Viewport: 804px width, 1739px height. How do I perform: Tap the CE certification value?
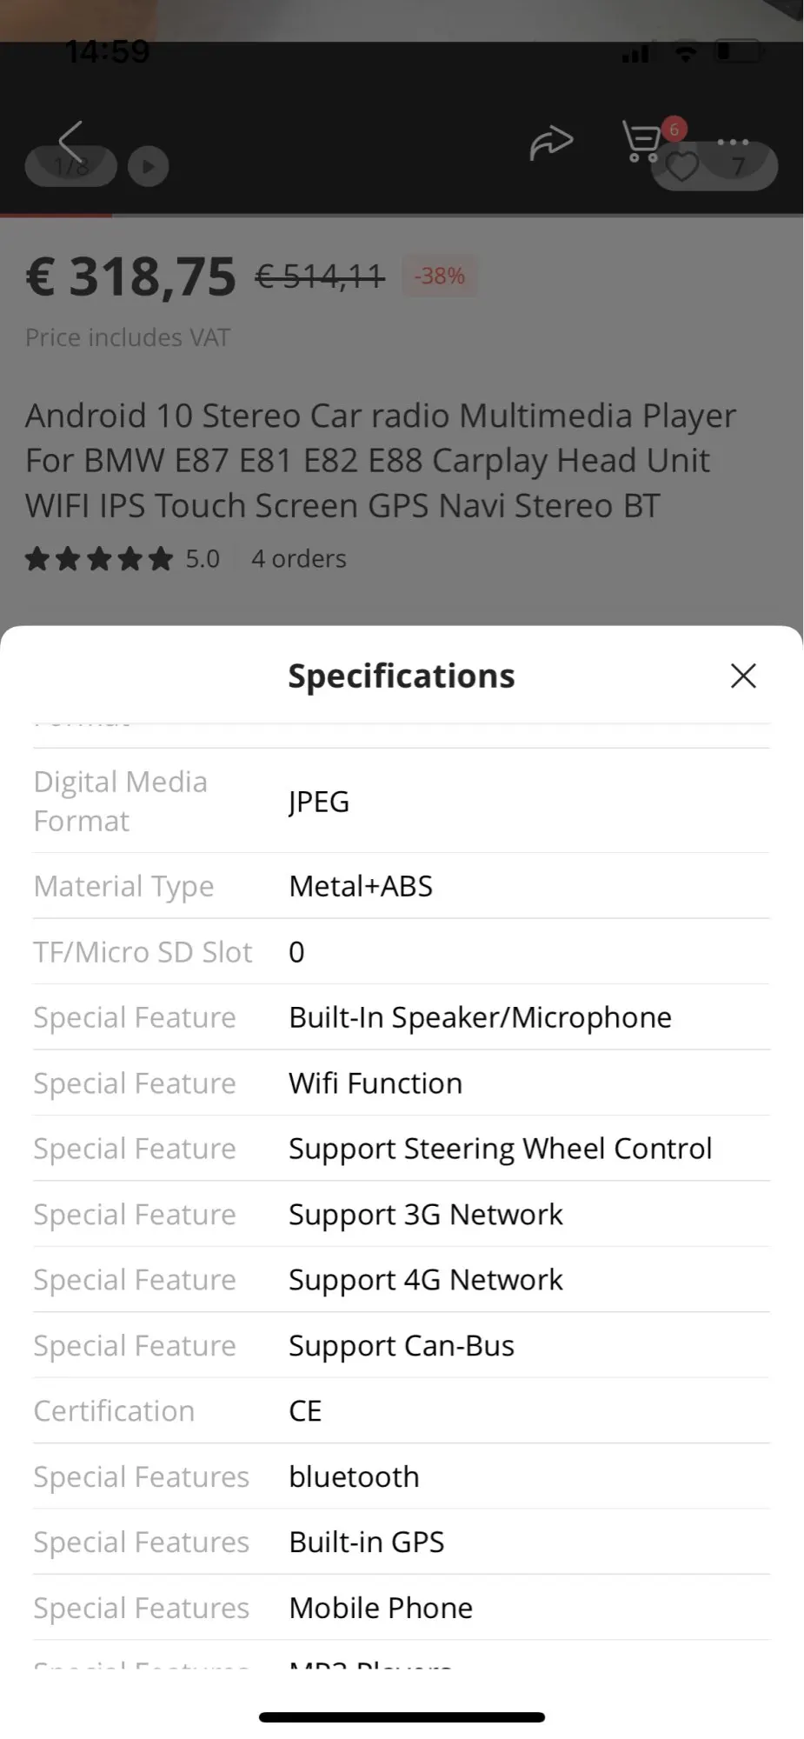[x=305, y=1411]
